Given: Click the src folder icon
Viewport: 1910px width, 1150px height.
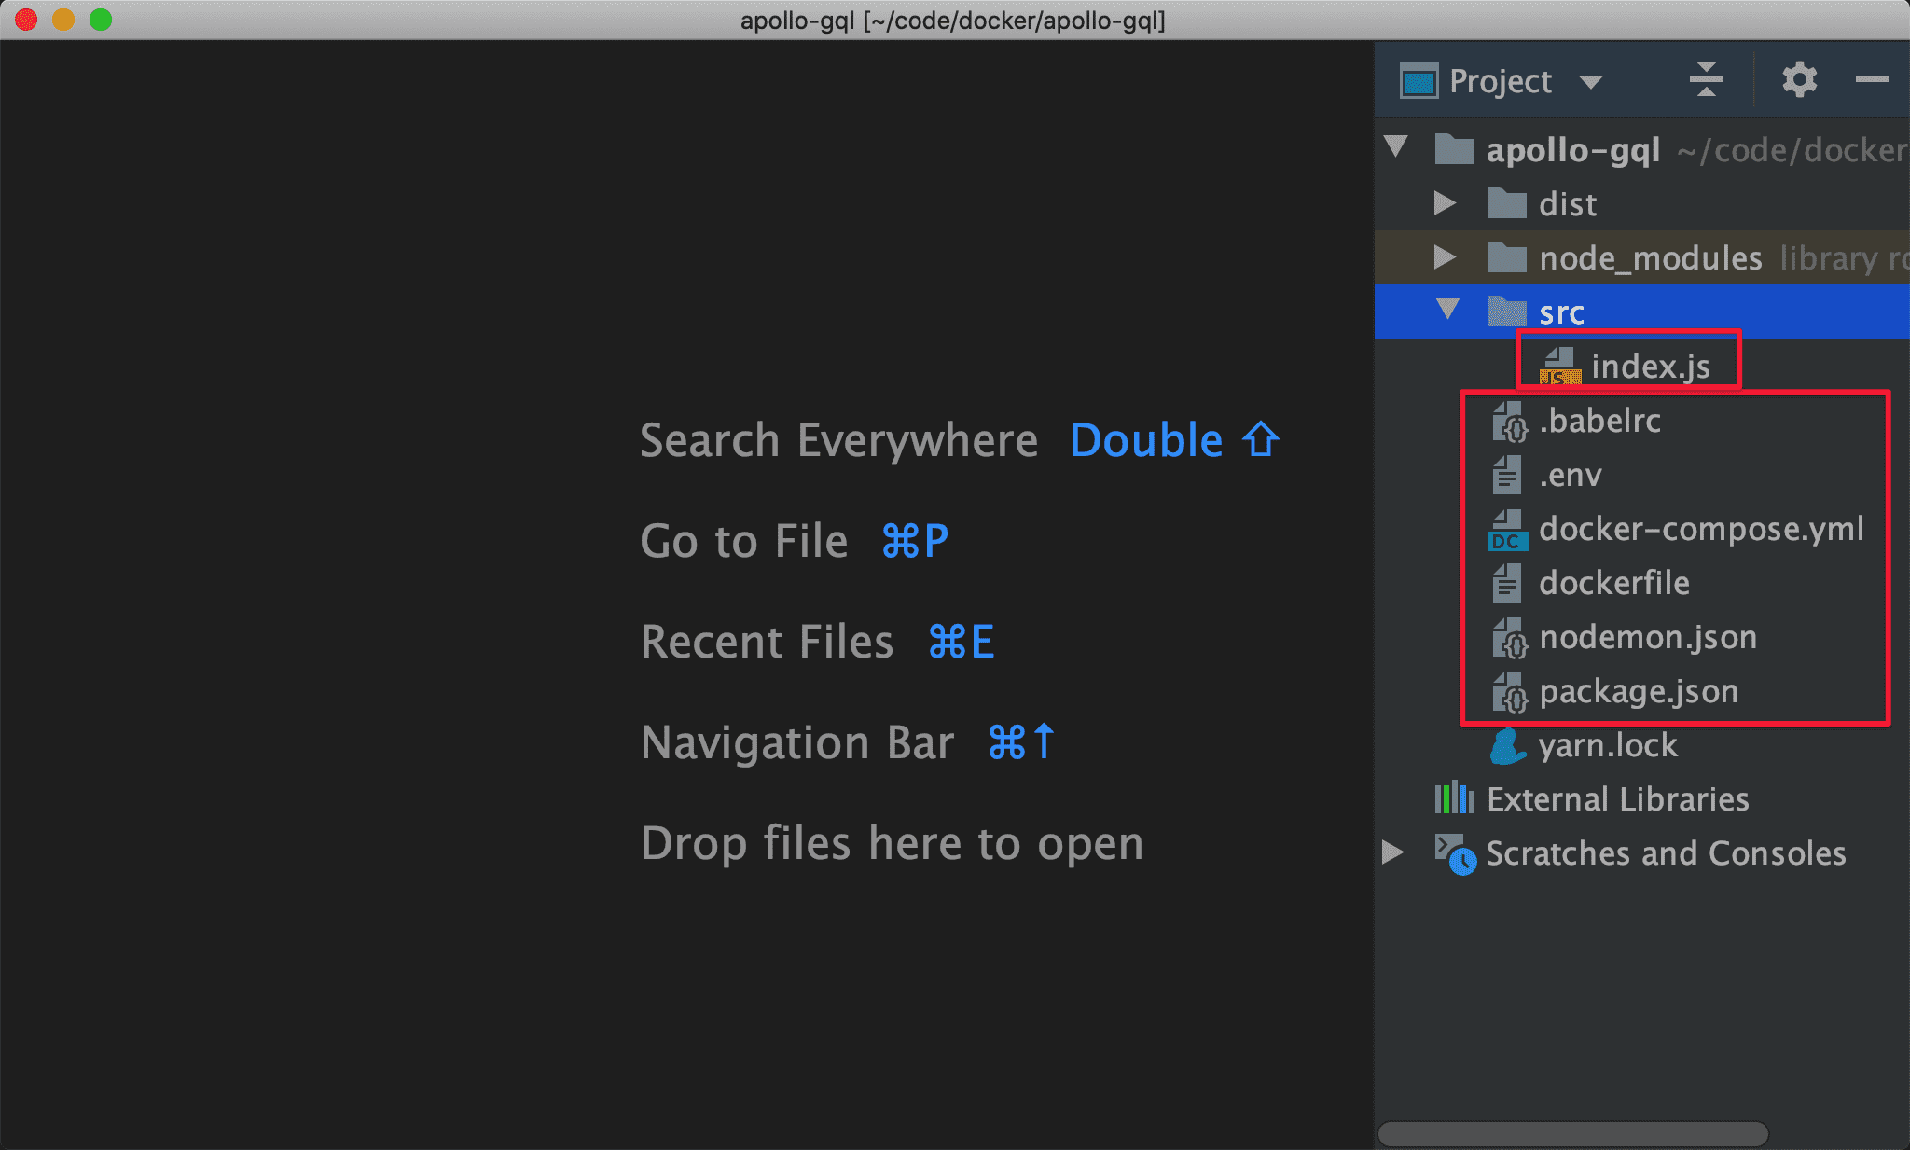Looking at the screenshot, I should point(1506,311).
